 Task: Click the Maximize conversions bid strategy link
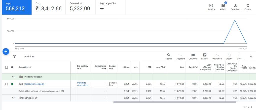83,84
